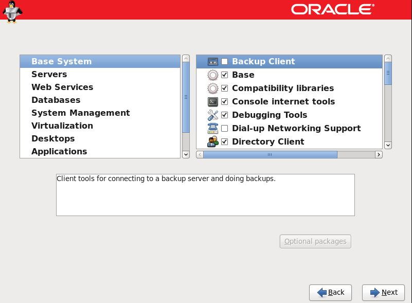The width and height of the screenshot is (412, 303).
Task: Click the Oracle logo in the banner
Action: click(x=333, y=9)
